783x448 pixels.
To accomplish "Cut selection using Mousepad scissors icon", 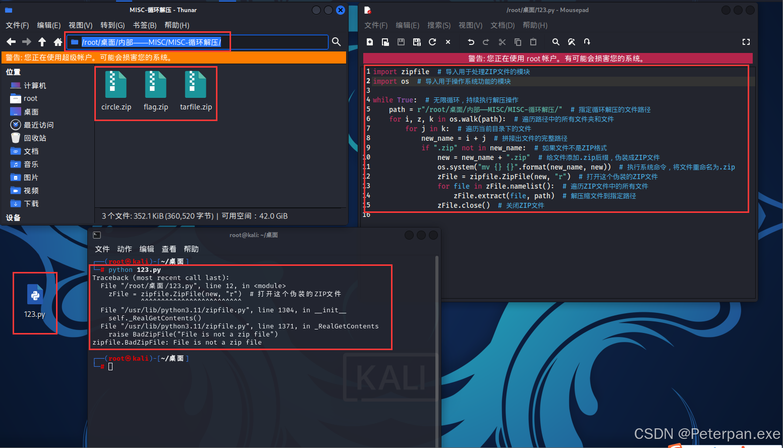I will click(502, 42).
